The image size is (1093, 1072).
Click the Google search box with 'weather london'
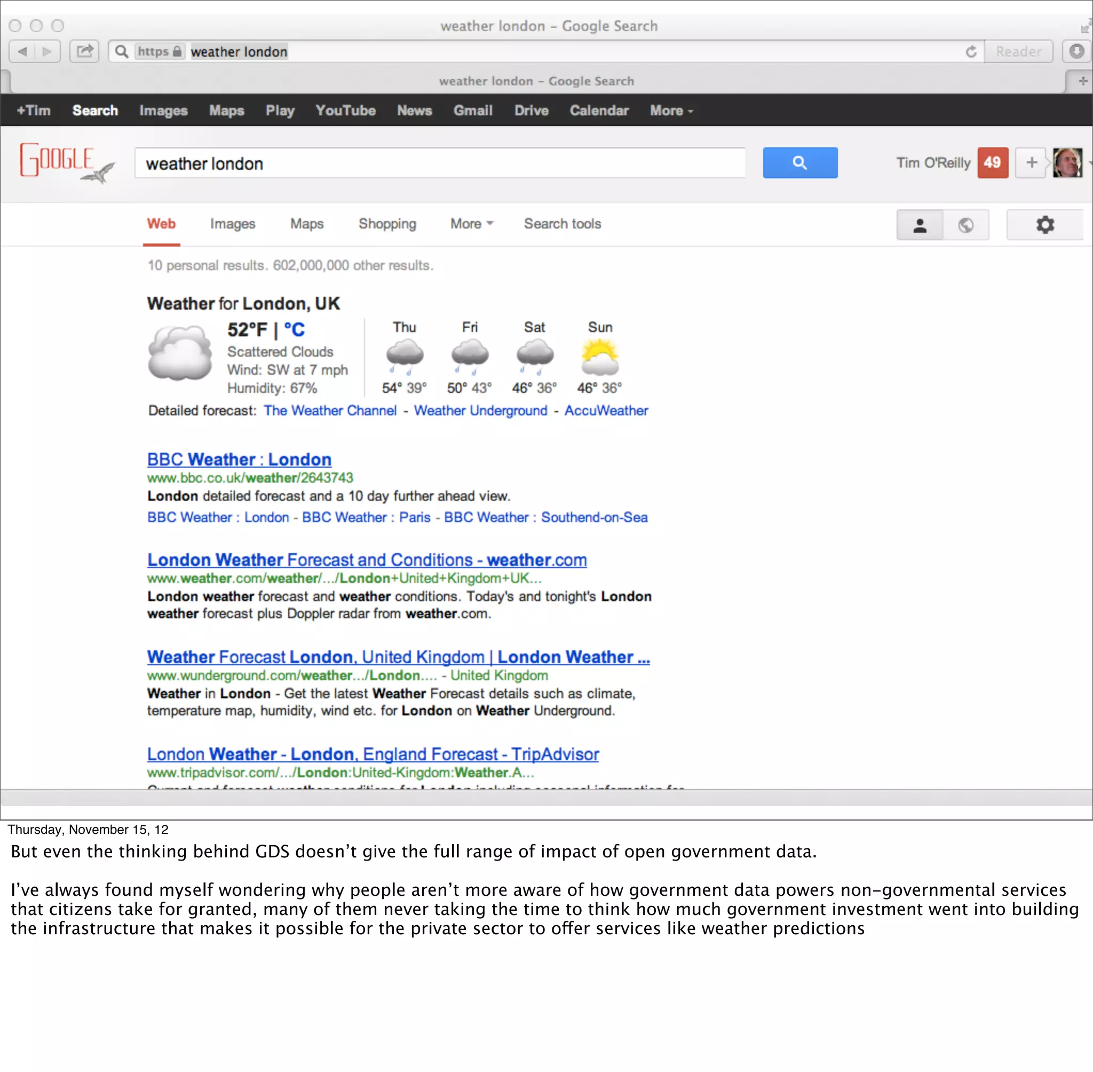point(440,163)
